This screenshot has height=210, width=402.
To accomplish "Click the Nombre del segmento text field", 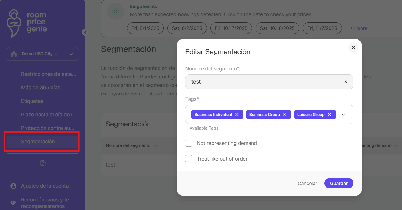I will (x=262, y=82).
